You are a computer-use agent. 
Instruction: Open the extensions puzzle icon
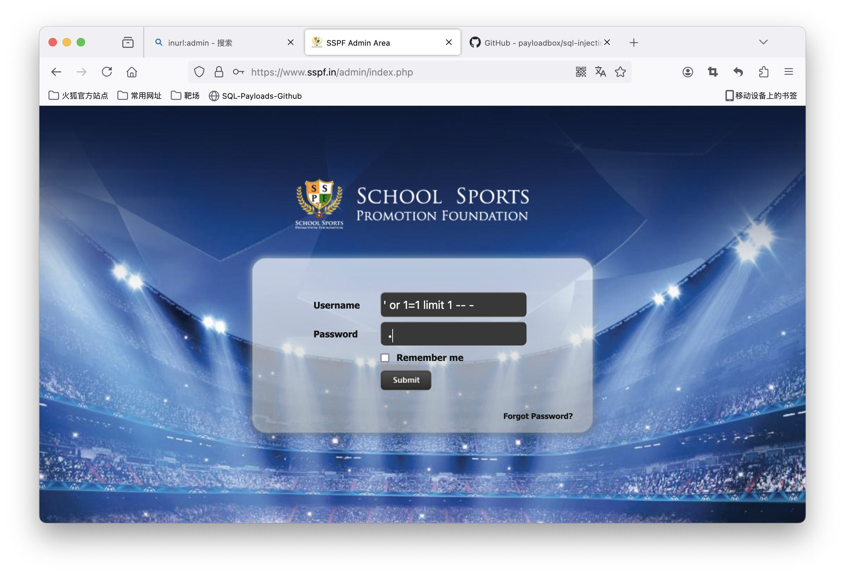click(763, 72)
